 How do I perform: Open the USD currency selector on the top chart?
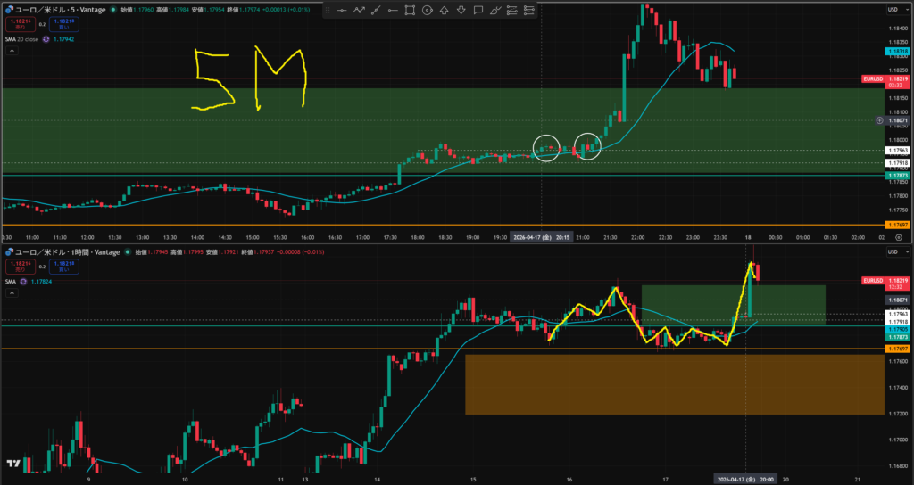pos(893,9)
